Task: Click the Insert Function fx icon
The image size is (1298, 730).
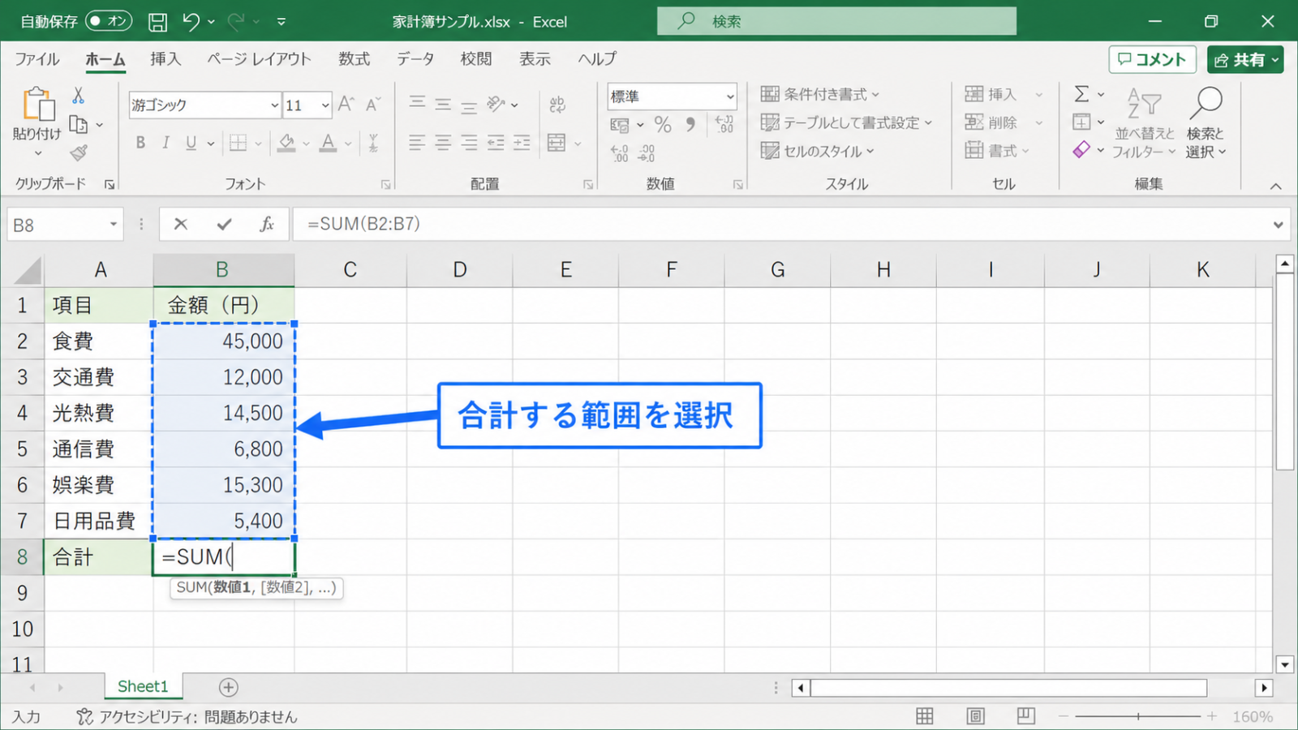Action: [x=267, y=225]
